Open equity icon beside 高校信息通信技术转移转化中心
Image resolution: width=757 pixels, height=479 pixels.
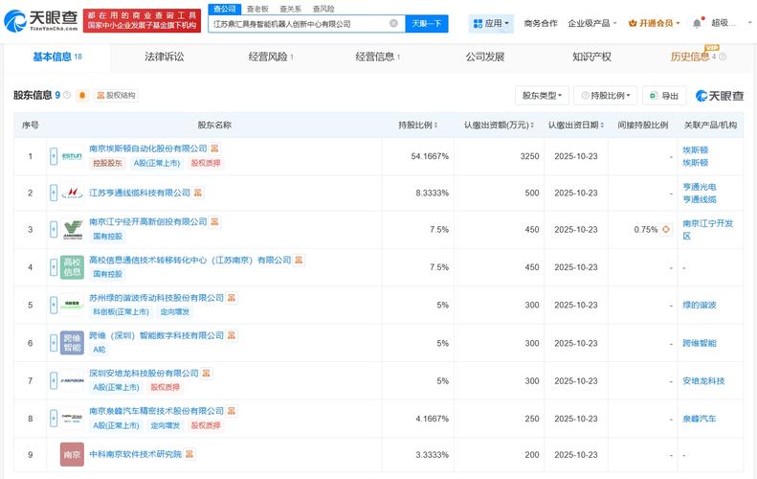[x=299, y=260]
